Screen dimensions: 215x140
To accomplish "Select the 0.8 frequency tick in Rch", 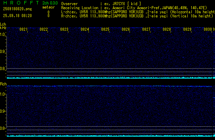I will tap(3, 128).
